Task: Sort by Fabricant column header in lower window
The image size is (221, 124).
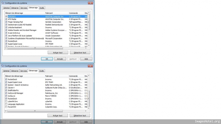Action: coord(56,76)
